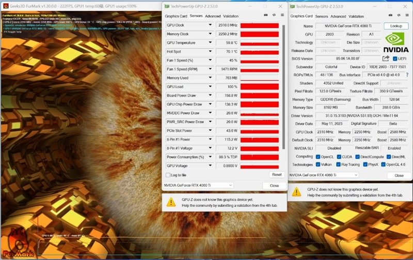The image size is (413, 260).
Task: Click the Lookup button
Action: (396, 26)
